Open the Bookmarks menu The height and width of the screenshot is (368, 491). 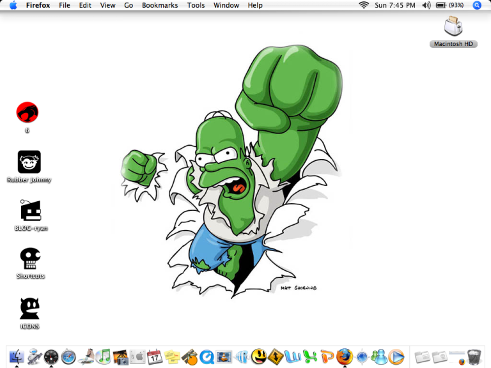click(160, 5)
